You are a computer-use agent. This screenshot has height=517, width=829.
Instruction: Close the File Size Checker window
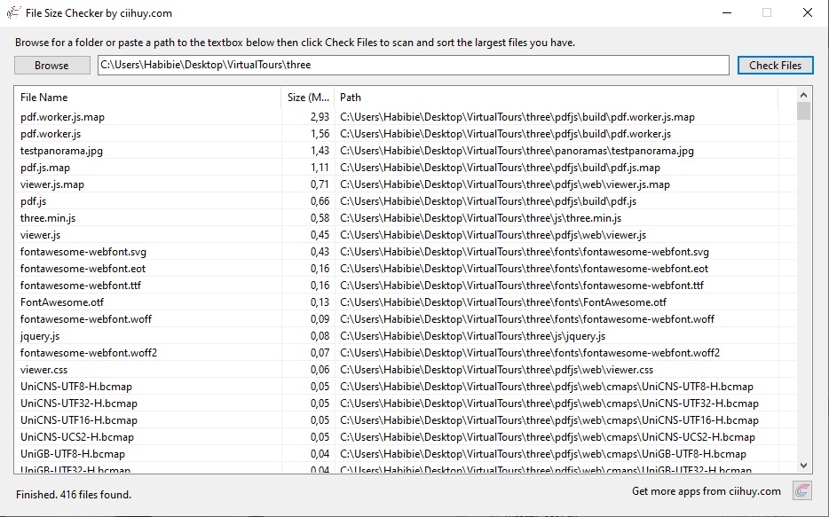807,13
